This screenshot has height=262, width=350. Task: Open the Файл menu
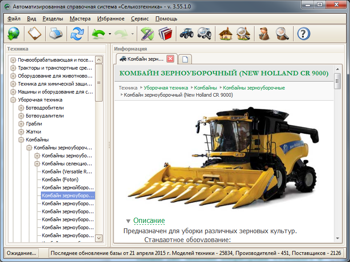click(14, 19)
